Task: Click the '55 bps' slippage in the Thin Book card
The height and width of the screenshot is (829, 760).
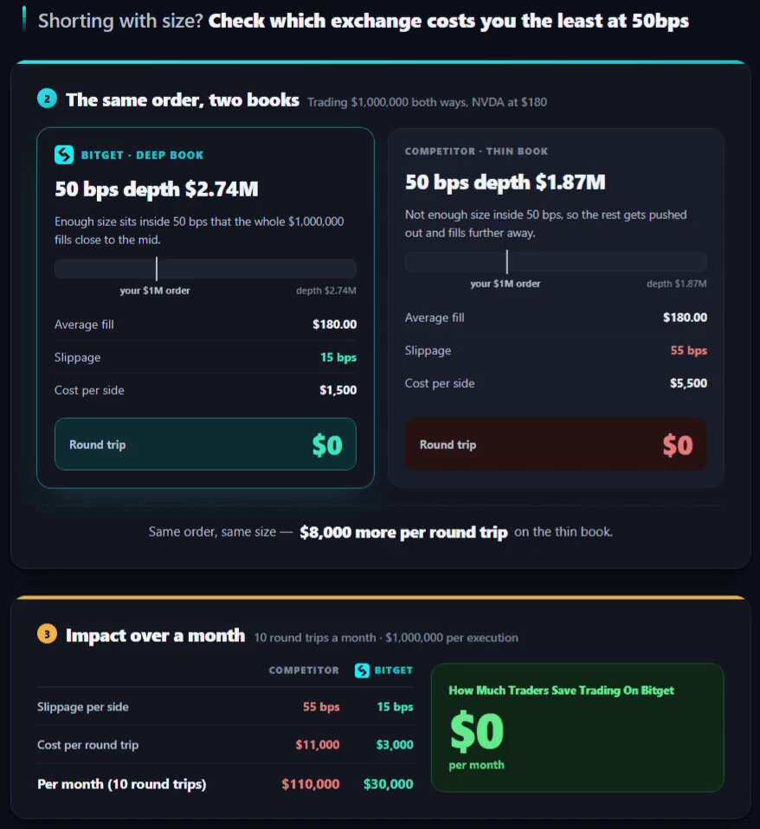Action: click(x=689, y=350)
